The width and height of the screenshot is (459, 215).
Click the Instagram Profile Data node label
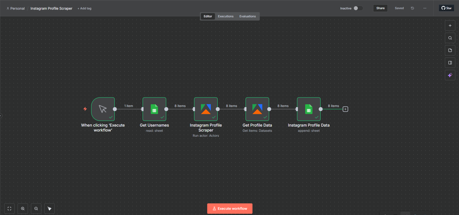click(309, 125)
